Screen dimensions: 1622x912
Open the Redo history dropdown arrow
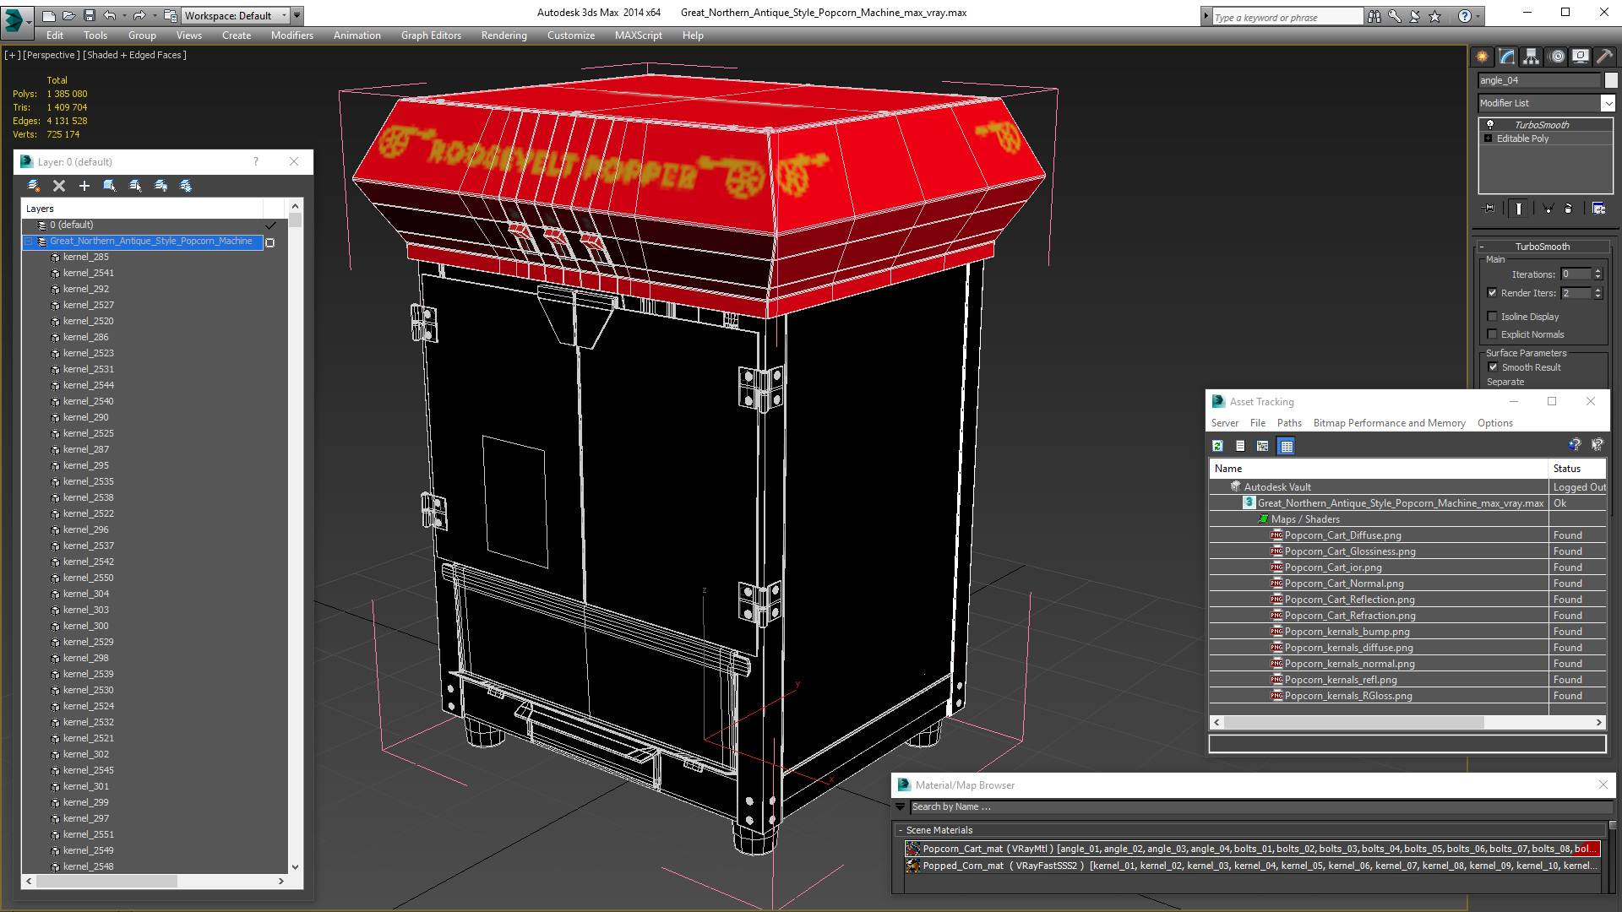pos(155,15)
